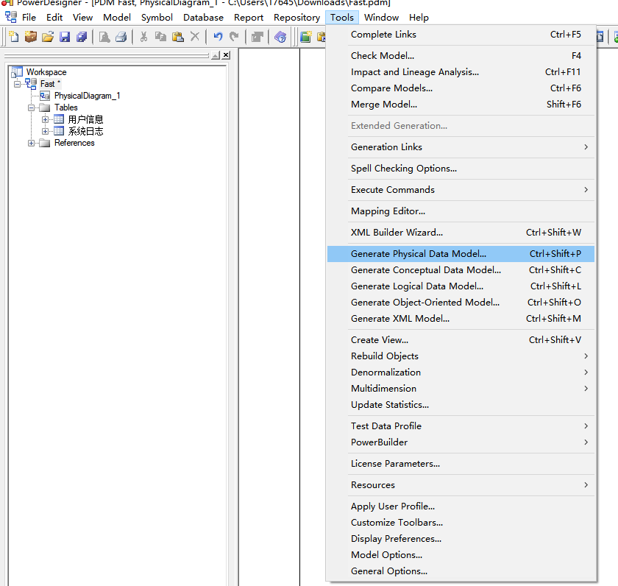Image resolution: width=618 pixels, height=586 pixels.
Task: Click the 用户信息 table icon
Action: (x=59, y=119)
